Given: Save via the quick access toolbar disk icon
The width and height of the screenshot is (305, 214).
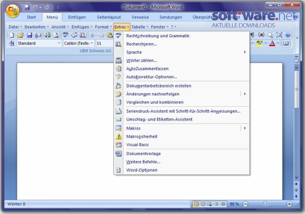Looking at the screenshot, I should click(27, 7).
